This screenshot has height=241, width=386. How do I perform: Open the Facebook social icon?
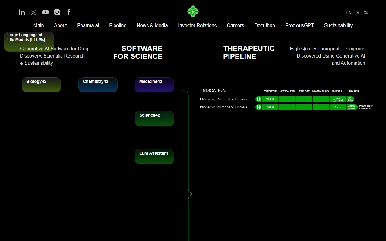(x=69, y=12)
